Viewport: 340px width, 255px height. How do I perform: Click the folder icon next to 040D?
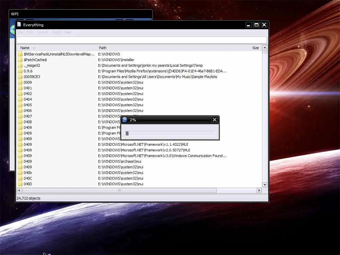20,184
